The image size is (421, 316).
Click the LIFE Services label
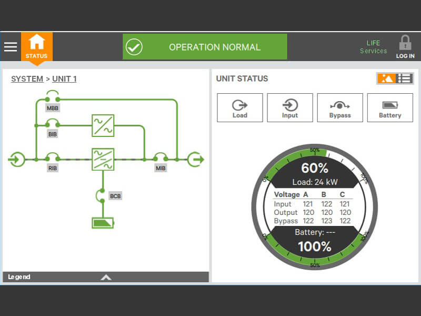tap(373, 47)
